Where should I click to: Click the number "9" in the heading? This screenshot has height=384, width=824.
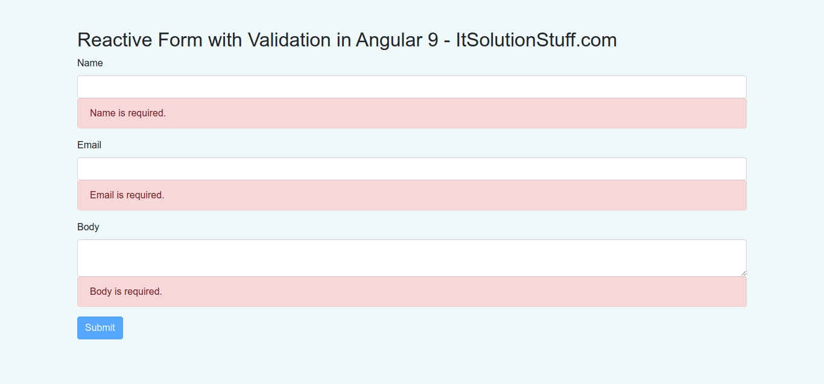(433, 40)
